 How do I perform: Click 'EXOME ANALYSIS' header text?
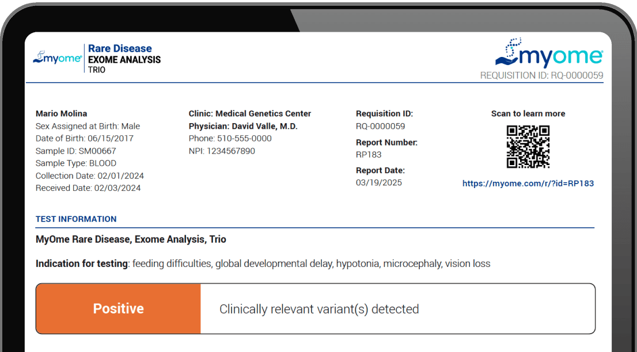(124, 60)
